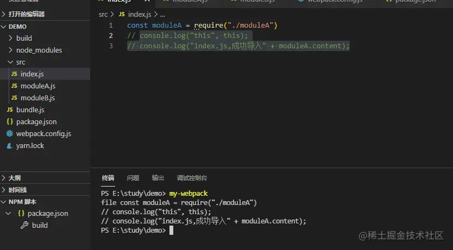The image size is (453, 250).
Task: Switch to the 终端 terminal tab
Action: click(108, 178)
